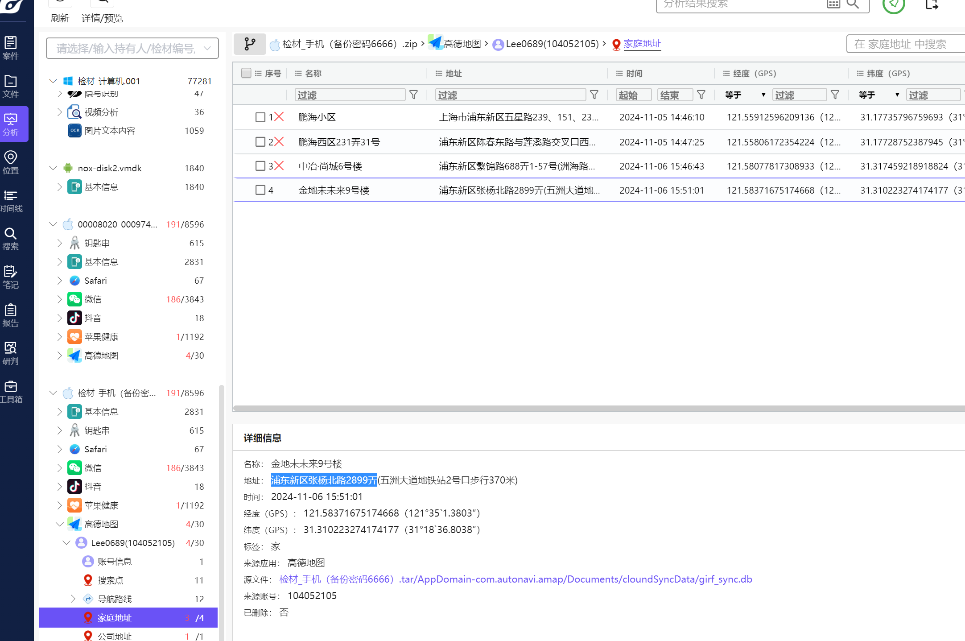Image resolution: width=965 pixels, height=641 pixels.
Task: Toggle the select-all checkbox in header
Action: click(x=246, y=73)
